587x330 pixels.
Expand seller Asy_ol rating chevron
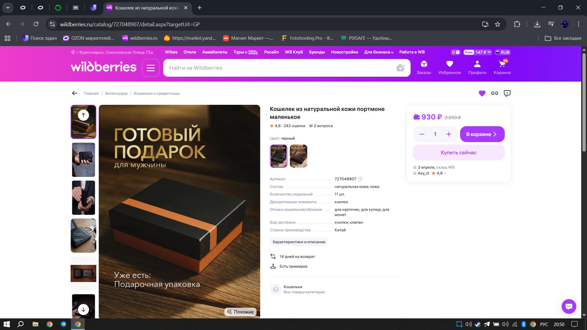445,173
